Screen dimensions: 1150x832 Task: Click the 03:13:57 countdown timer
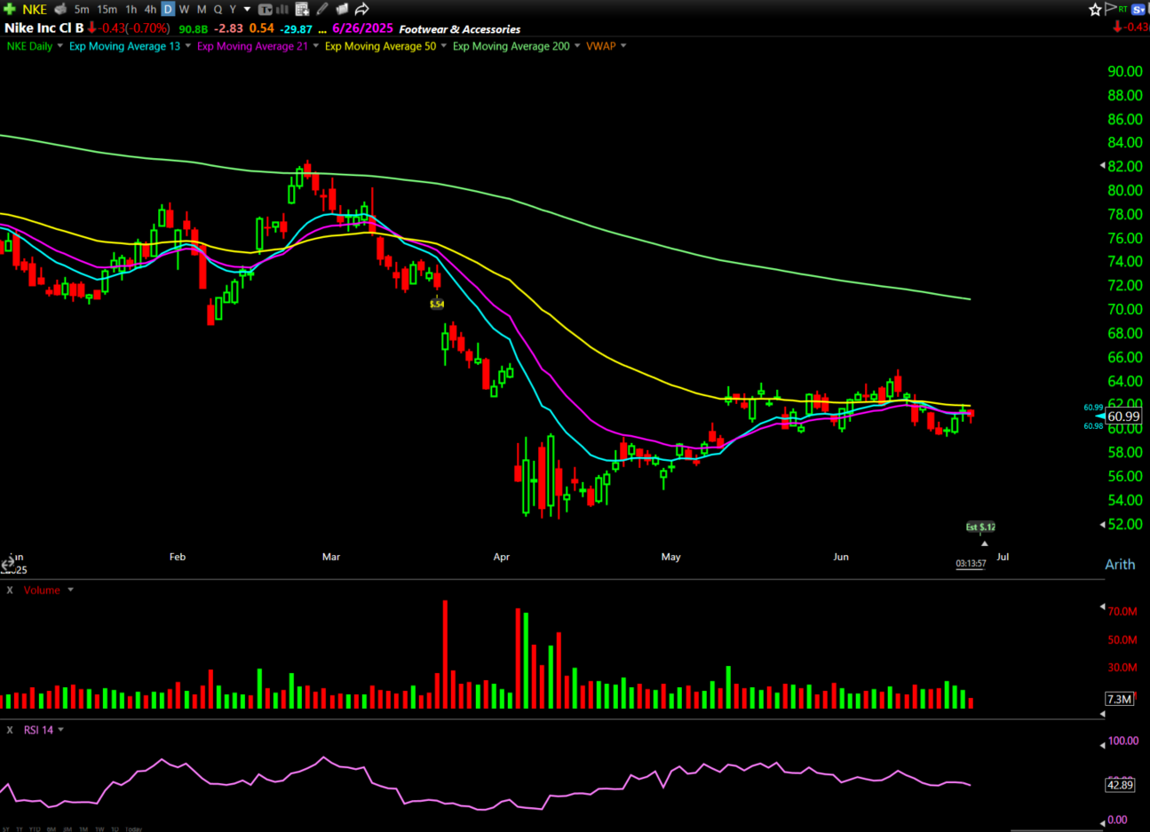click(x=971, y=564)
